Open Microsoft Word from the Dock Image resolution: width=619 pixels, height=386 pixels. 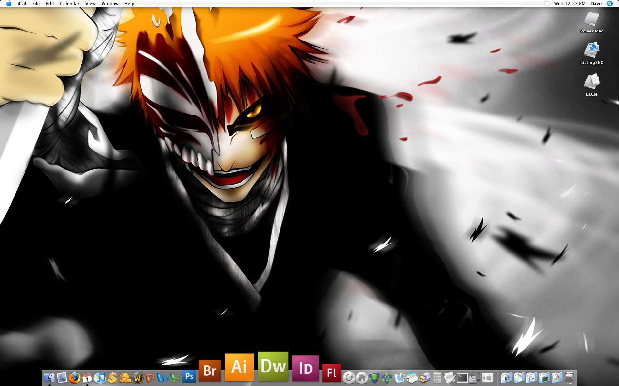tap(162, 378)
